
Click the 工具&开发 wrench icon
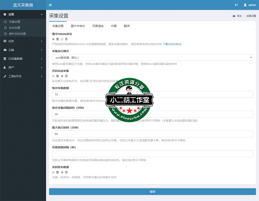5,76
